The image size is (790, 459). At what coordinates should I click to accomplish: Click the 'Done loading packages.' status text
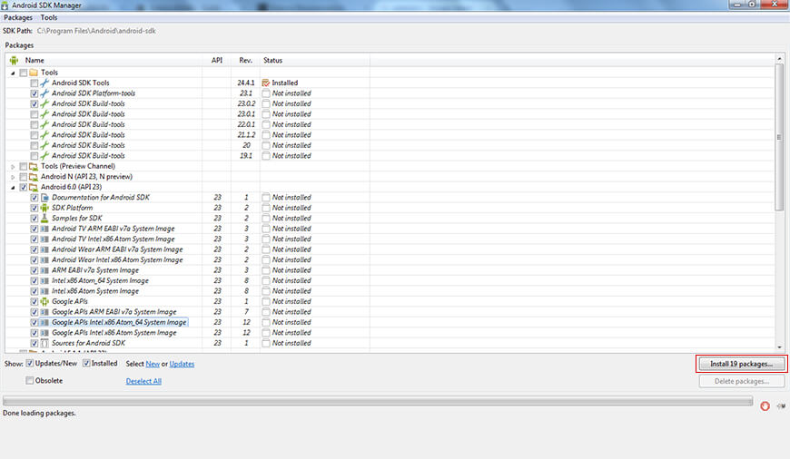click(39, 414)
